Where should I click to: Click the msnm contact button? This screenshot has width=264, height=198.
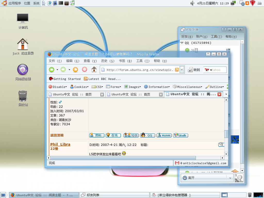pyautogui.click(x=164, y=135)
